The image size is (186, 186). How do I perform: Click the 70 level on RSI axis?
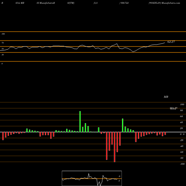(x=3, y=43)
